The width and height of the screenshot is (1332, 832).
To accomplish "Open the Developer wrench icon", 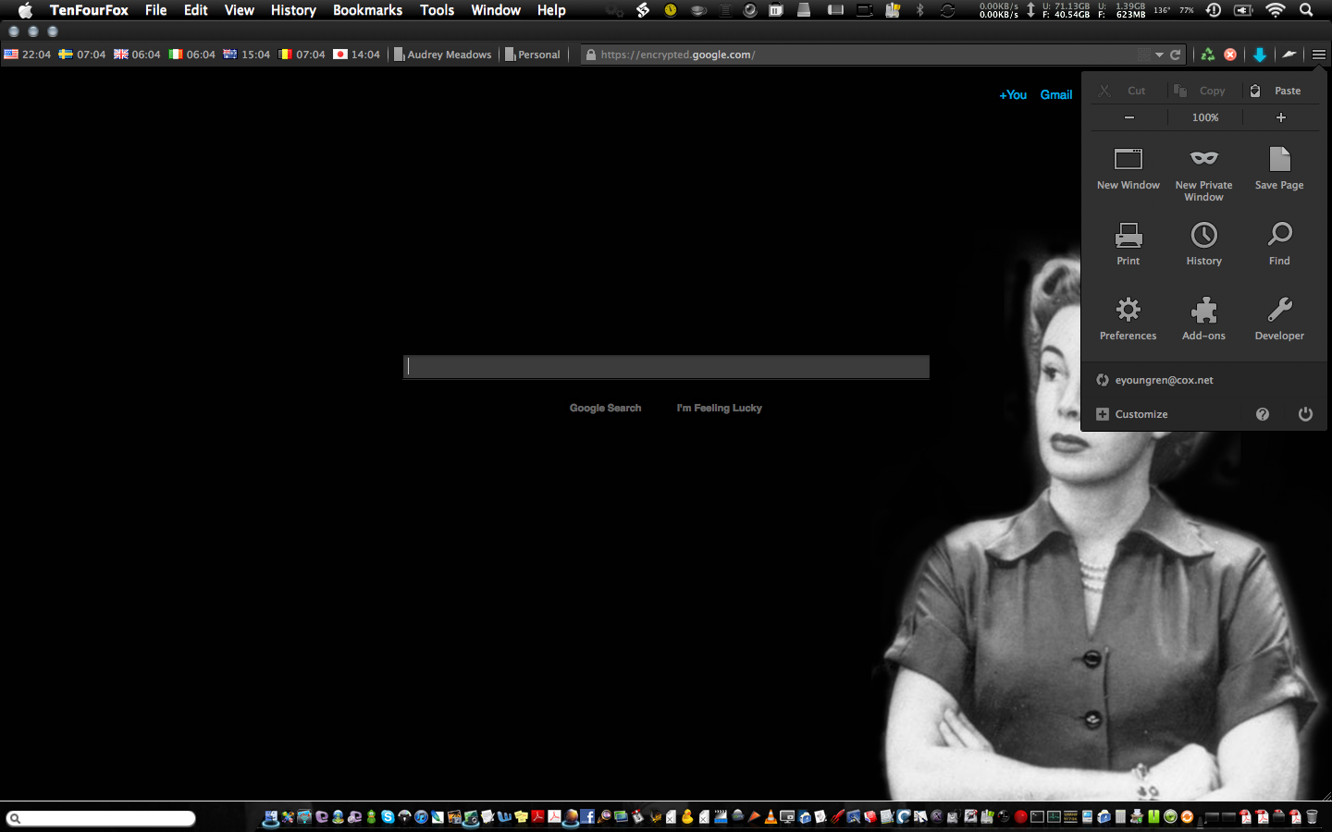I will coord(1279,310).
